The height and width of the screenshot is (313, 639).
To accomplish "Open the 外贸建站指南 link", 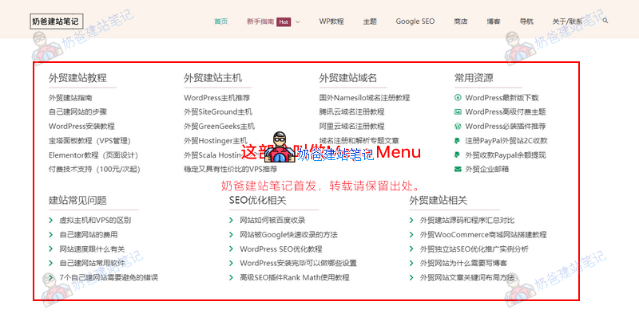I will [x=70, y=97].
